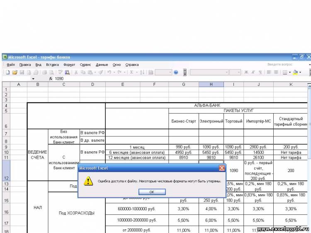Click the Redo arrow icon

pos(119,72)
